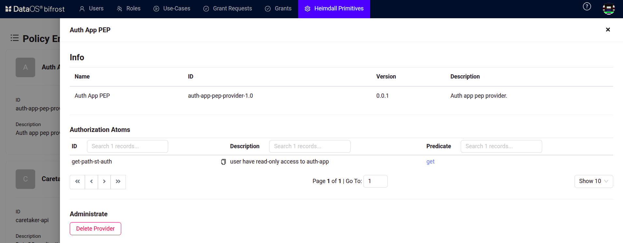Copy description with clipboard icon
The width and height of the screenshot is (623, 243).
[224, 162]
